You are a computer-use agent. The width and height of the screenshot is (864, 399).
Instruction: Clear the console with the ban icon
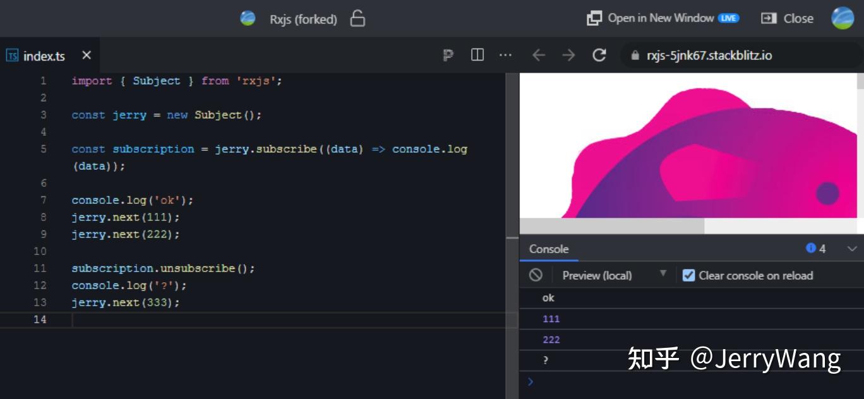pyautogui.click(x=536, y=275)
